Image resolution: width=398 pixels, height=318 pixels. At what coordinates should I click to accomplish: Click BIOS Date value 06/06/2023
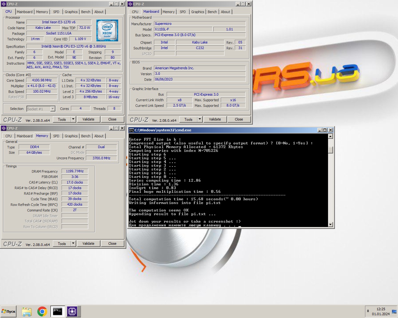(200, 79)
